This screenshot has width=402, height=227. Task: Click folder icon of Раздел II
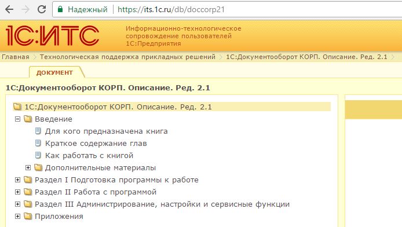28,192
